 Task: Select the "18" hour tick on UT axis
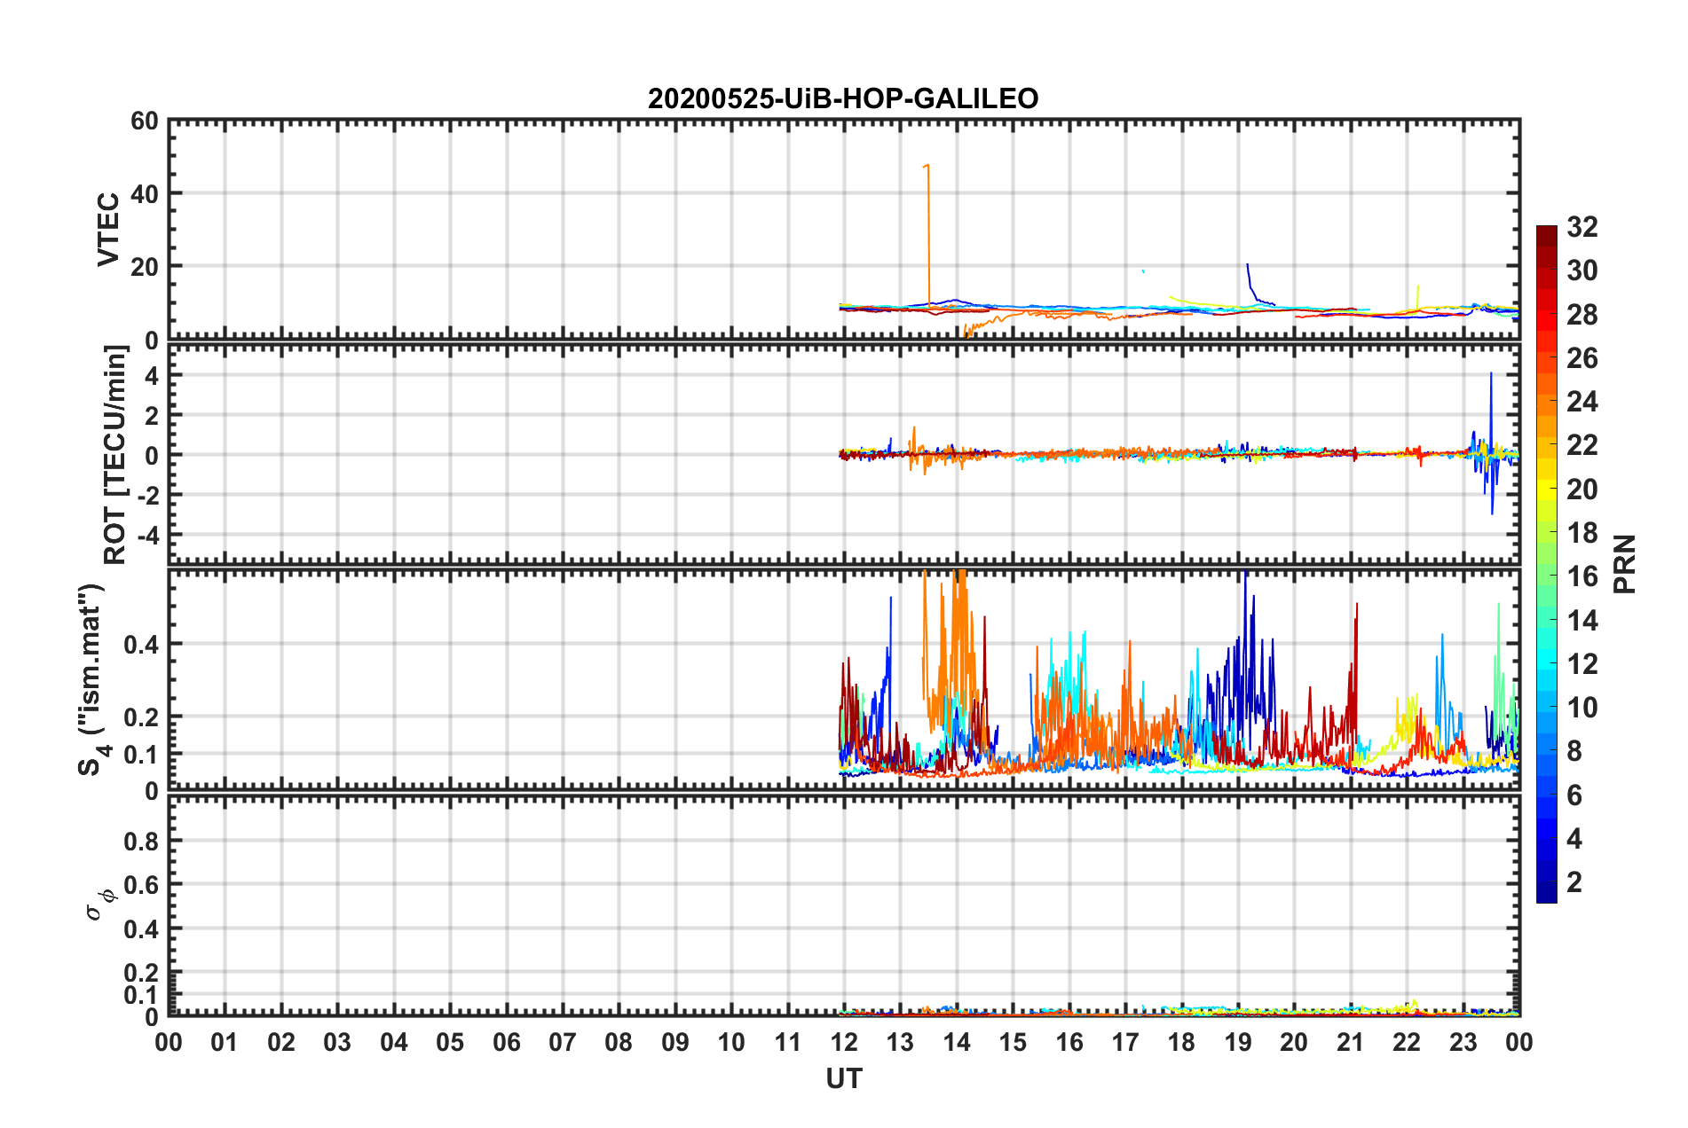pos(1182,1042)
